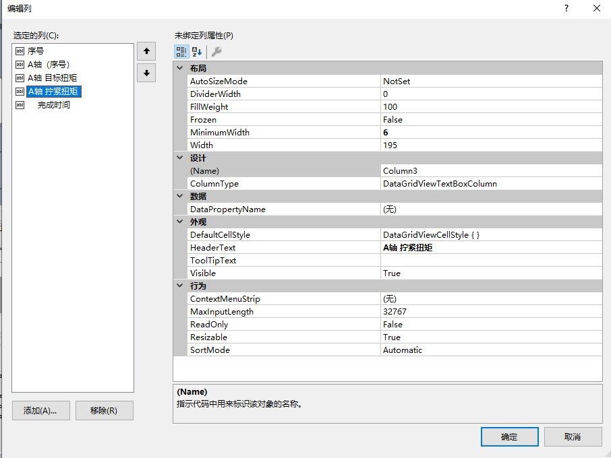Collapse the 布局 property category

[x=179, y=67]
